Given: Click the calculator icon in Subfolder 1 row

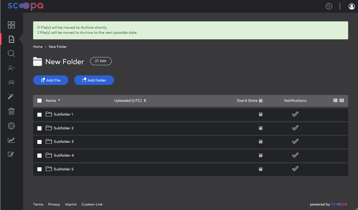Looking at the screenshot, I should click(261, 114).
